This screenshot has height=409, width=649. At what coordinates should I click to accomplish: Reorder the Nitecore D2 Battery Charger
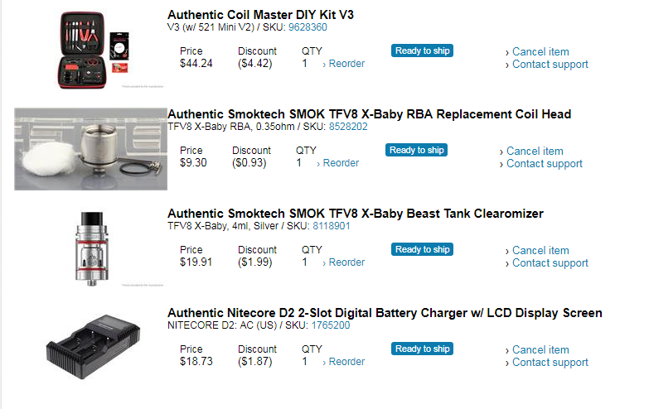point(346,362)
